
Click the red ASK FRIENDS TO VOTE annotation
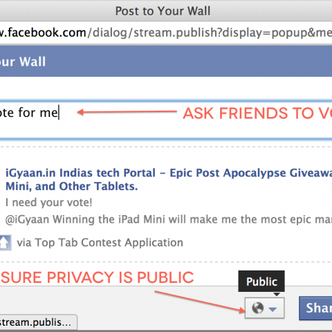(x=257, y=113)
